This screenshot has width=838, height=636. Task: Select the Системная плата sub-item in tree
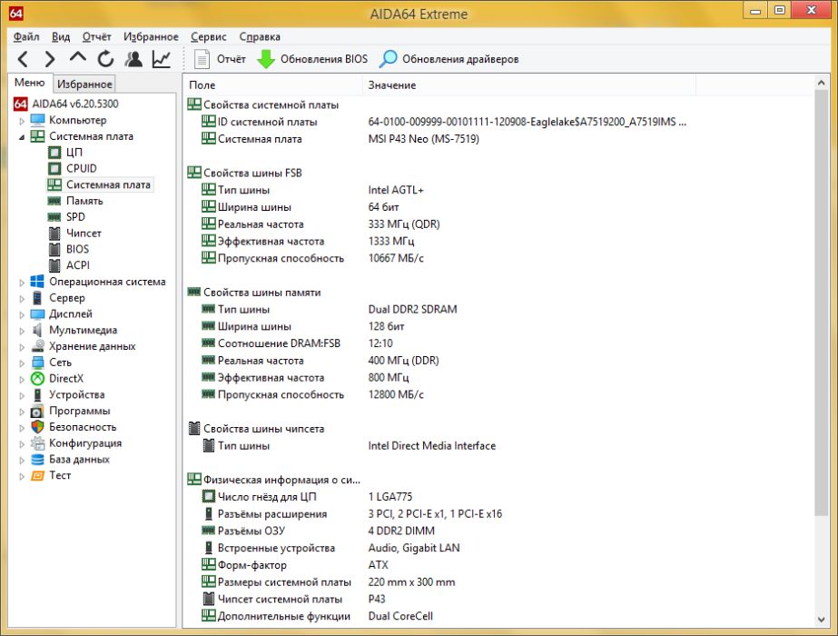click(x=108, y=184)
